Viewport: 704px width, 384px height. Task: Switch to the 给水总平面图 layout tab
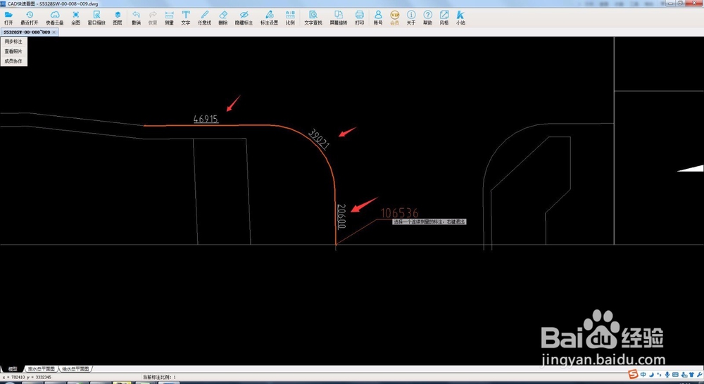pos(75,369)
